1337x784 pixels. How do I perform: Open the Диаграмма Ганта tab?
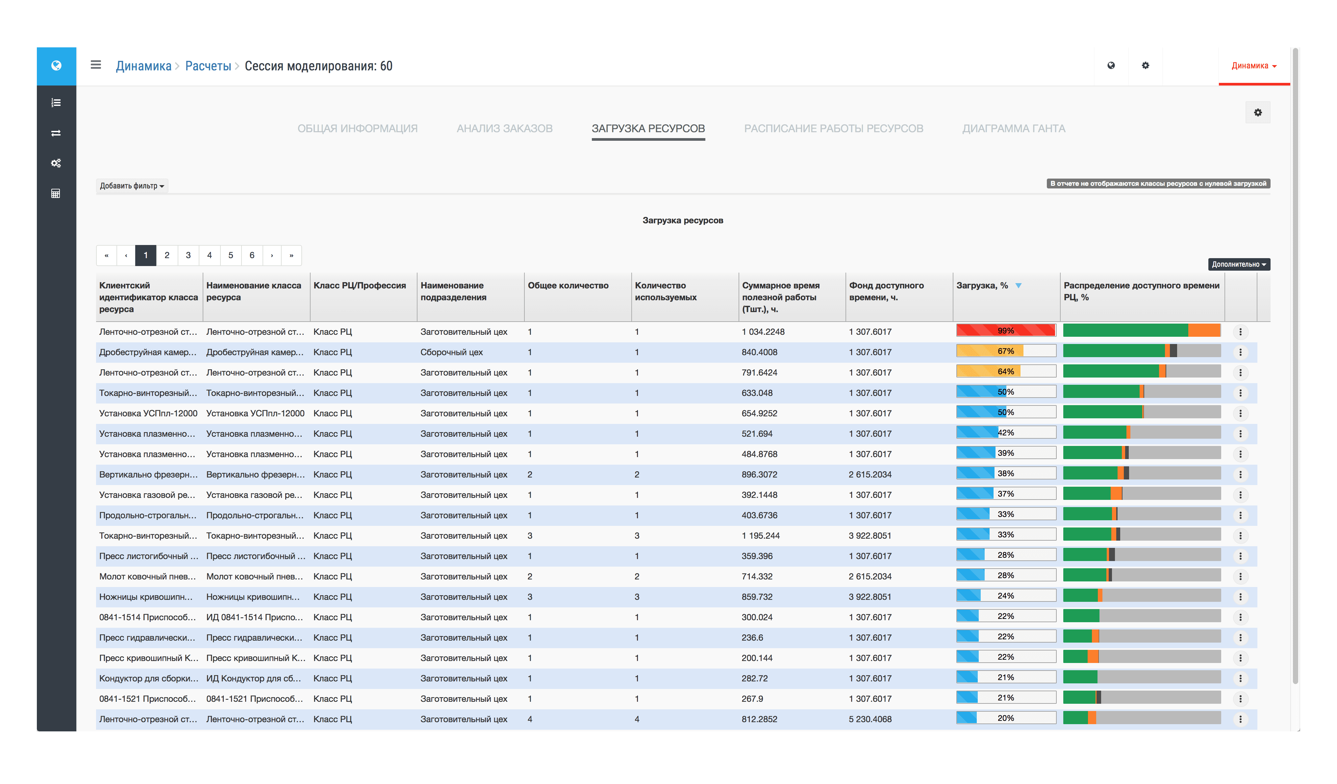pos(1013,128)
